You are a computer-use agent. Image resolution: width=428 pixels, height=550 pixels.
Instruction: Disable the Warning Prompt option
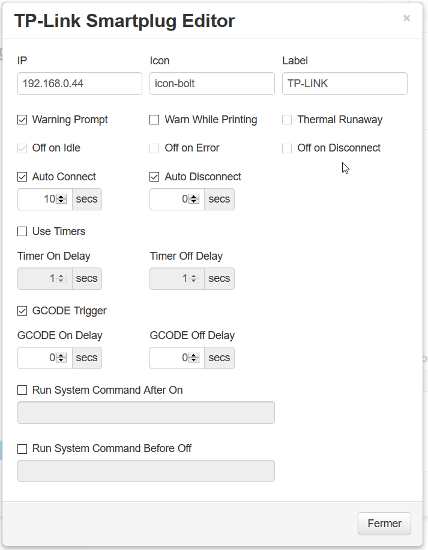(22, 120)
